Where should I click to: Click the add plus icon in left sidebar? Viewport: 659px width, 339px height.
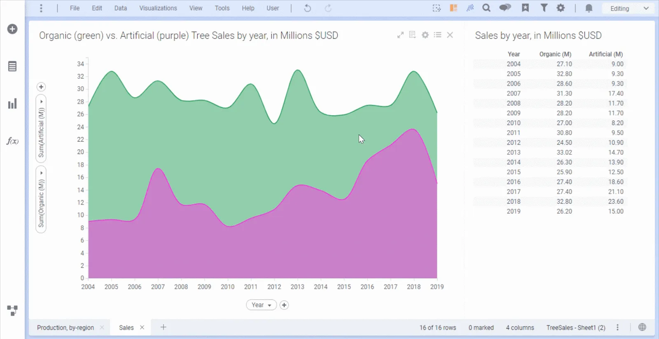tap(12, 29)
